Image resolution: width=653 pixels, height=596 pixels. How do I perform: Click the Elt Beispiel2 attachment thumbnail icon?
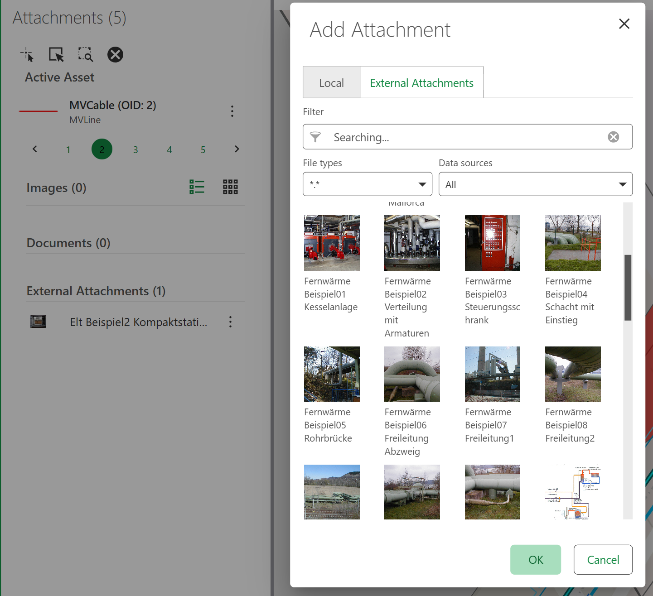[x=38, y=322]
